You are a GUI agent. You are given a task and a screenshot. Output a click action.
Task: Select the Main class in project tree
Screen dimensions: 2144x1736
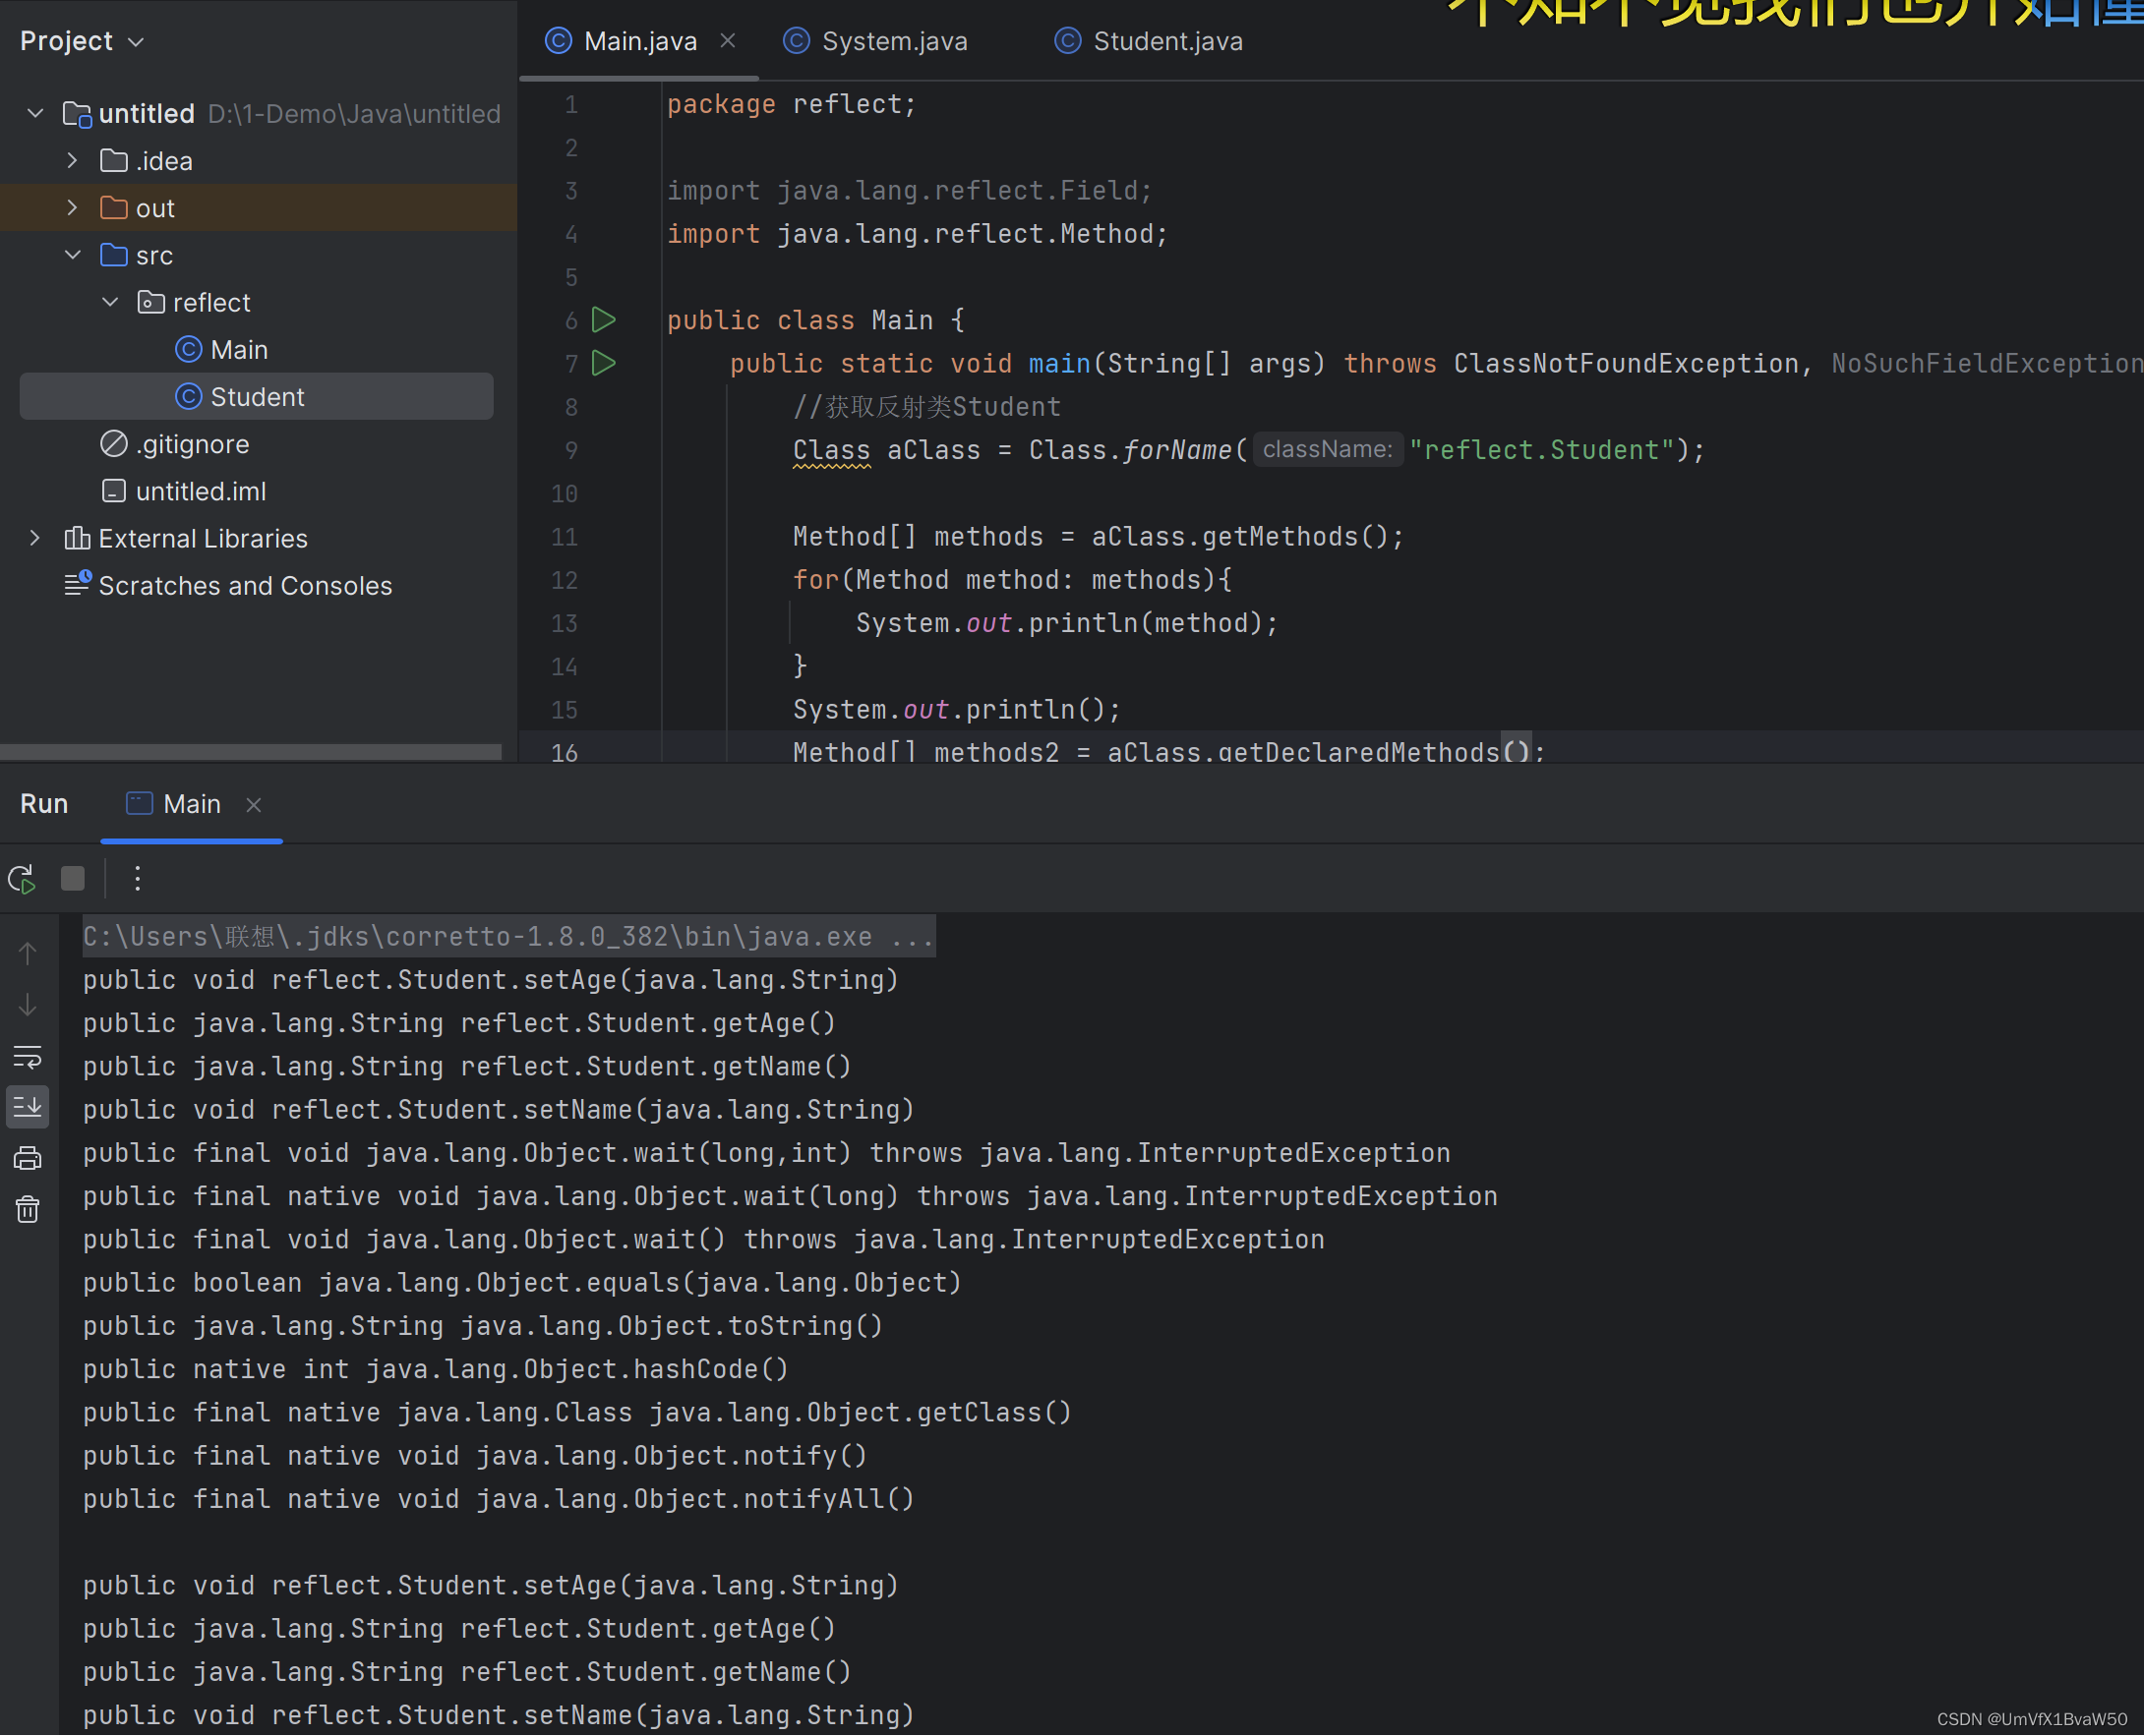[x=239, y=350]
